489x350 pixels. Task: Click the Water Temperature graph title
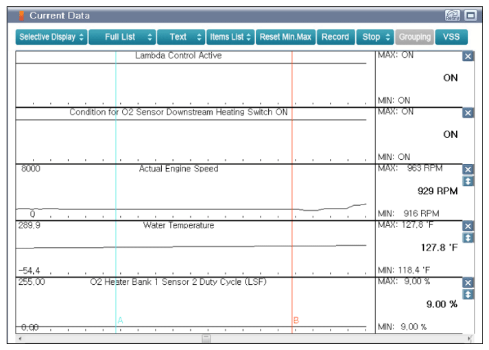(178, 225)
